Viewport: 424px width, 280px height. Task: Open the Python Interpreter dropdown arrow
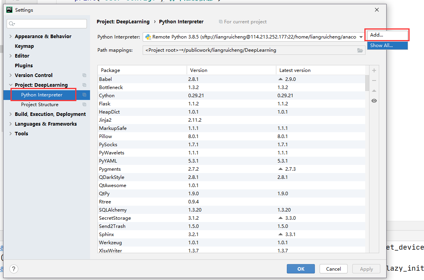361,37
